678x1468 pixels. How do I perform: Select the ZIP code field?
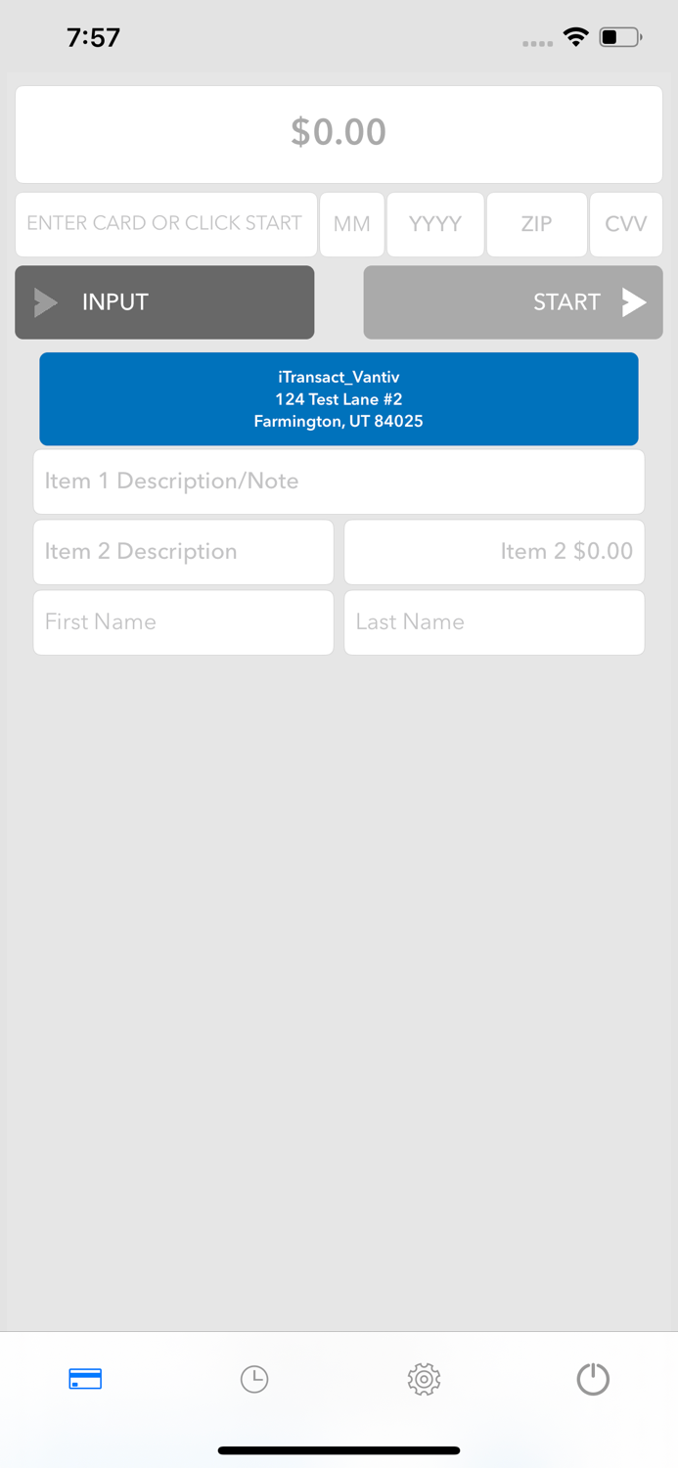coord(536,224)
